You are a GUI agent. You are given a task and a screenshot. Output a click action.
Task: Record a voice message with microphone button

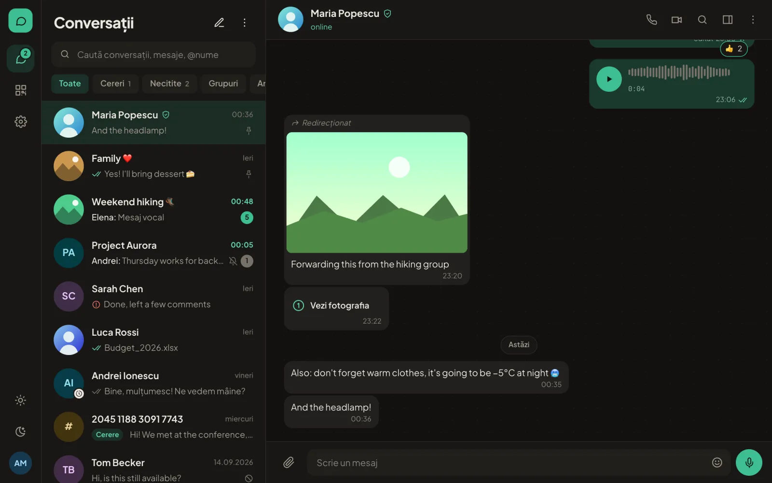(749, 463)
